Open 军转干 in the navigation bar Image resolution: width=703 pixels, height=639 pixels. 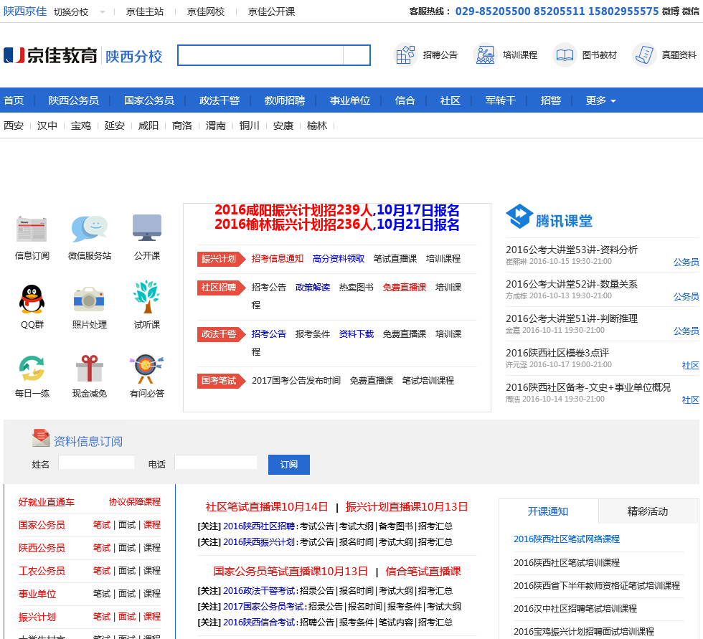(x=501, y=100)
